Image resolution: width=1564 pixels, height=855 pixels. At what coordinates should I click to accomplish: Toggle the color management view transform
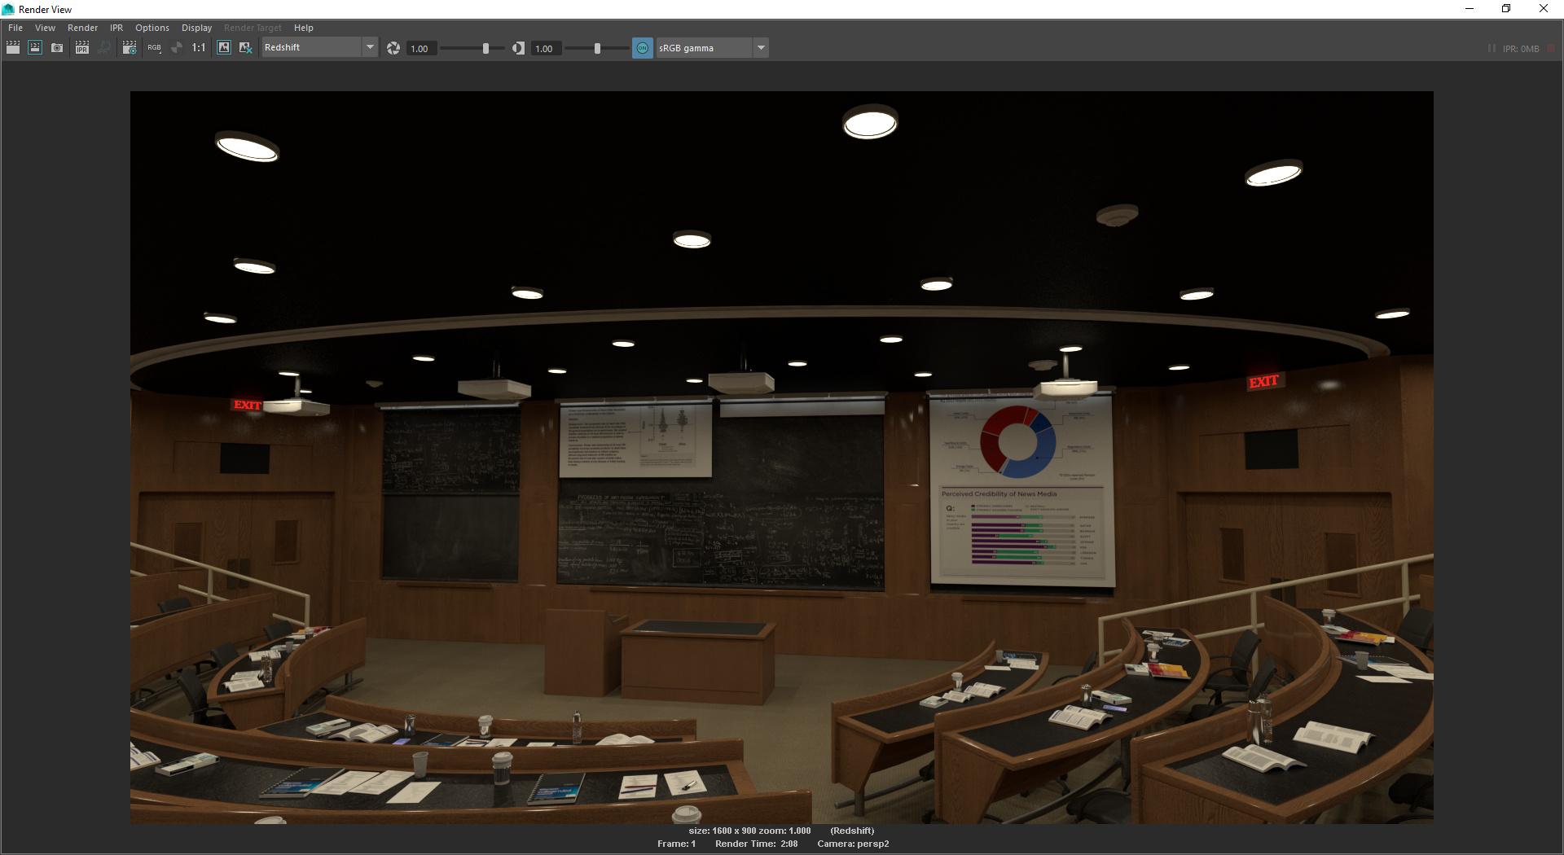point(643,48)
